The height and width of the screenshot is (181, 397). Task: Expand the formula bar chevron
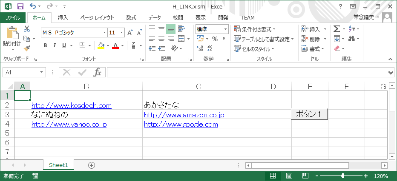point(391,73)
